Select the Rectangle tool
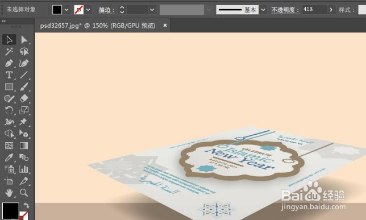The height and width of the screenshot is (220, 366). tap(9, 86)
